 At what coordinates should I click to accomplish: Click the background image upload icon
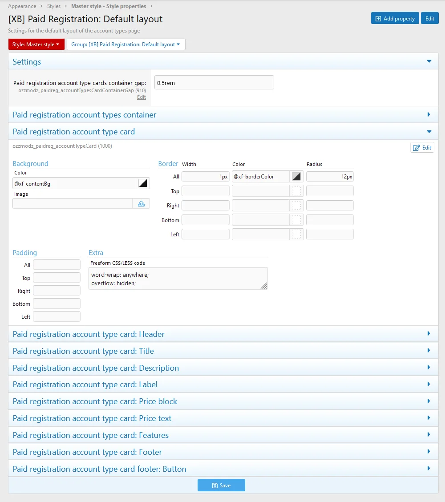pos(141,203)
